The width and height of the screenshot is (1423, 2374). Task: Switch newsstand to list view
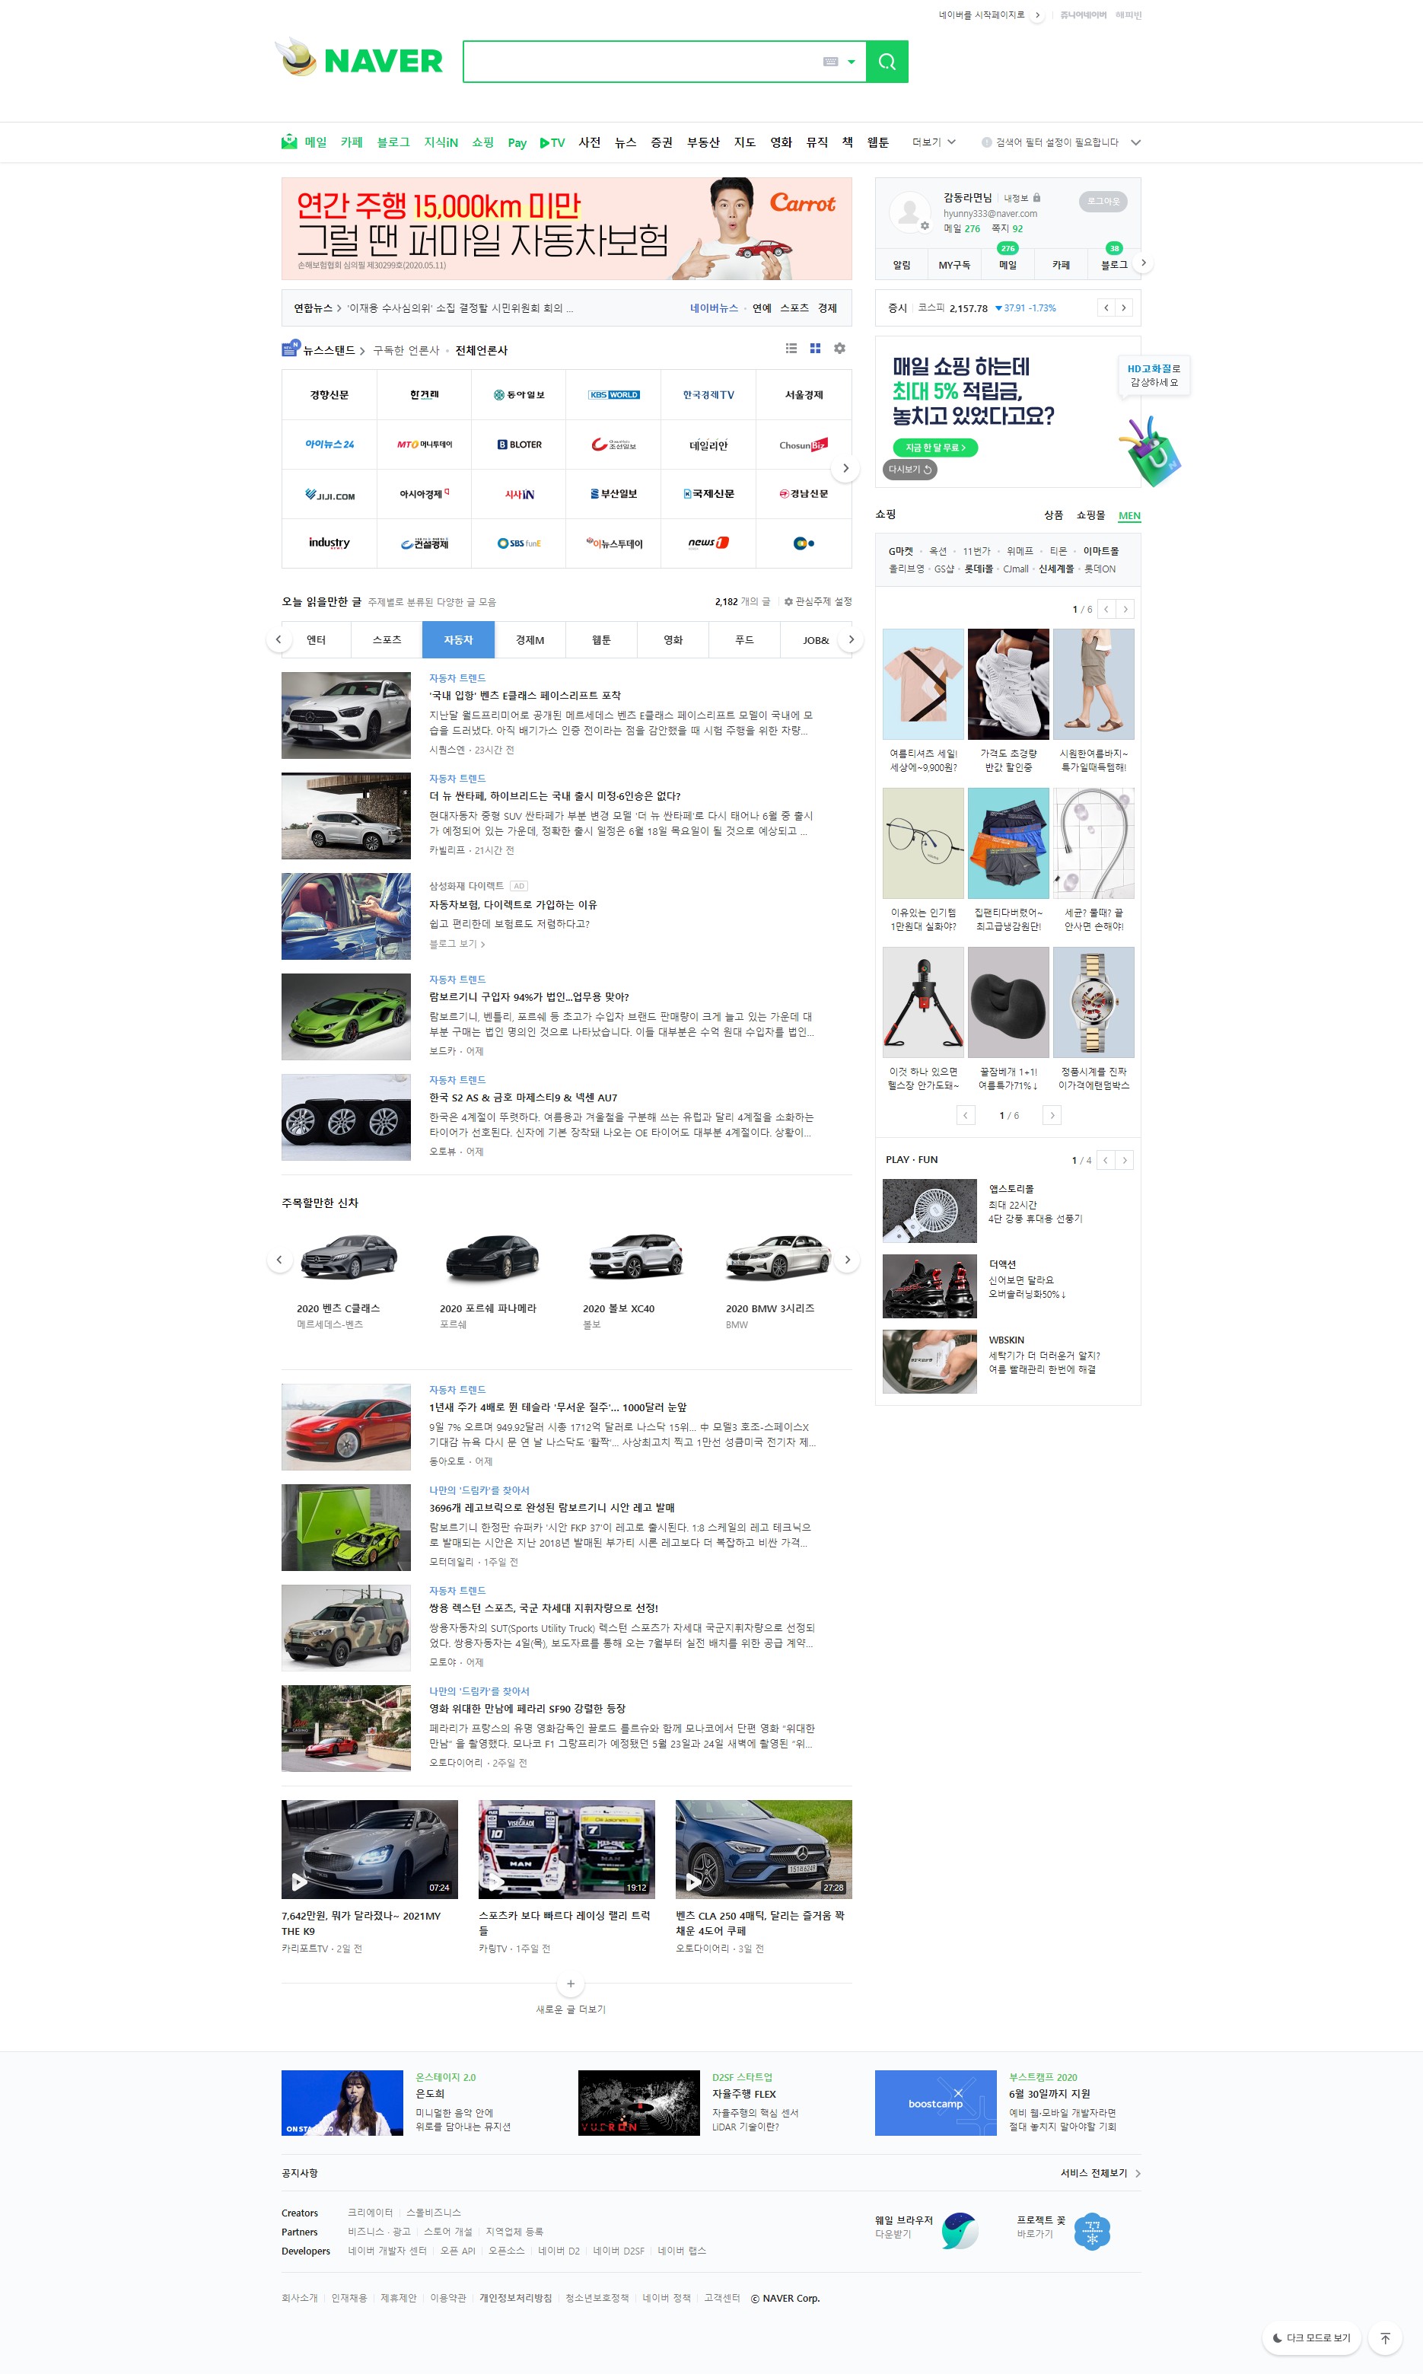tap(791, 348)
